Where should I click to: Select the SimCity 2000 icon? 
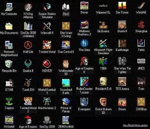[47, 120]
